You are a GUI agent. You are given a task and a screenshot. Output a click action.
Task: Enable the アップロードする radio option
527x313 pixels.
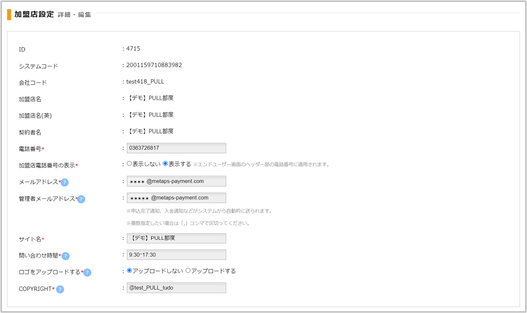click(x=188, y=271)
